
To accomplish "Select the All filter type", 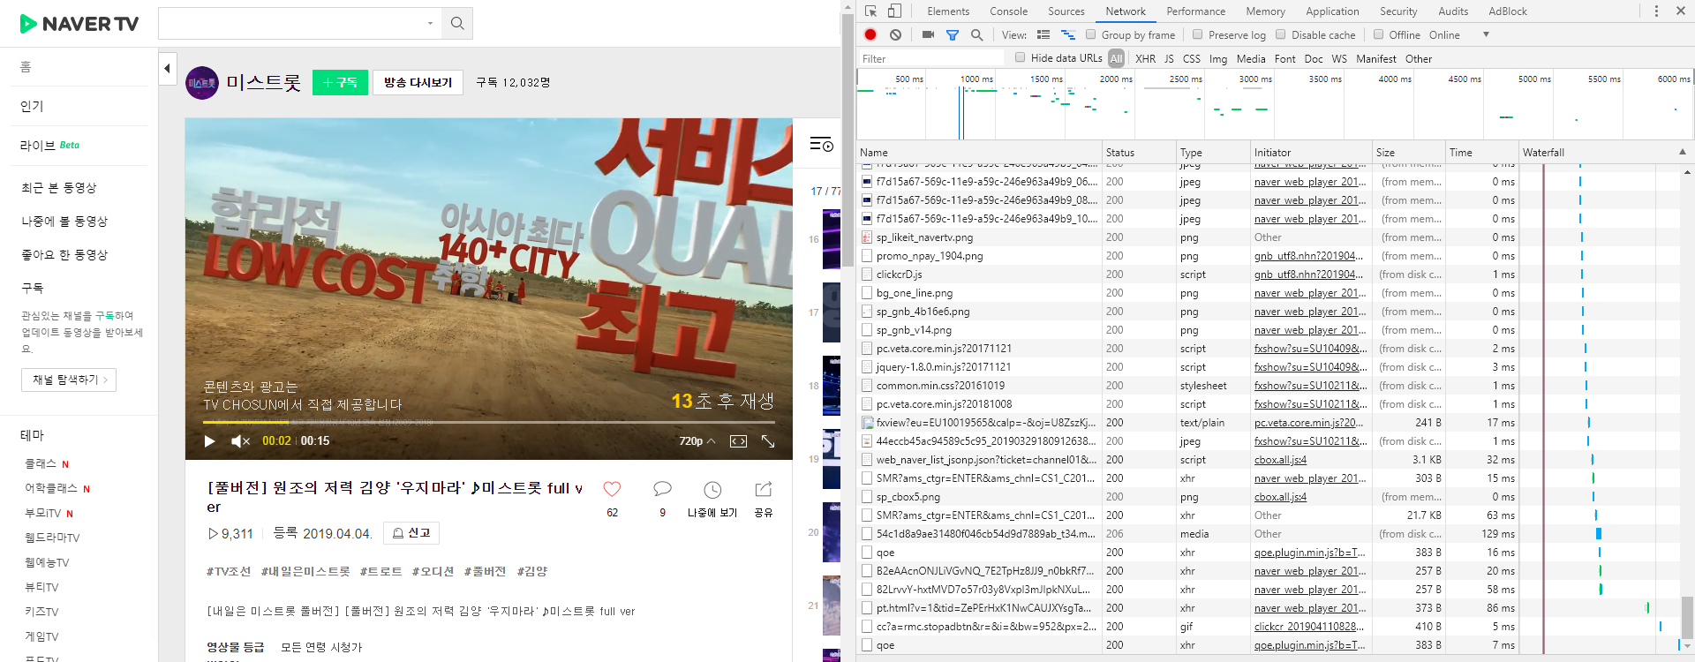I will [1117, 58].
